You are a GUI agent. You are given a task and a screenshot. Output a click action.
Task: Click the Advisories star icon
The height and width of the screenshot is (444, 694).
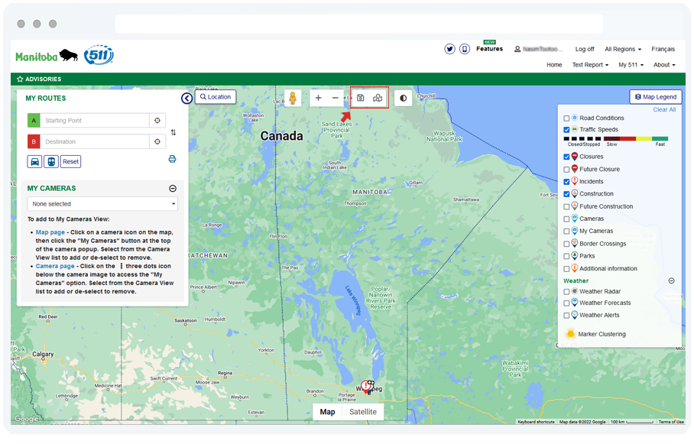(x=19, y=79)
